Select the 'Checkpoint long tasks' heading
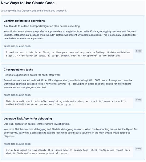The image size is (146, 162). point(18,70)
